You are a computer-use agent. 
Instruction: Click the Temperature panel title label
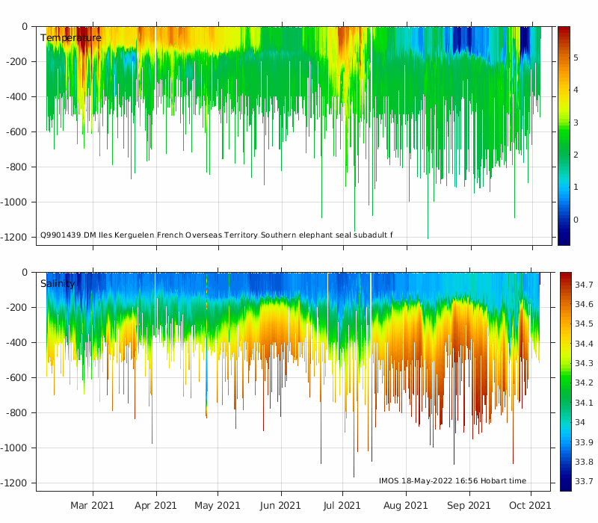click(x=71, y=38)
